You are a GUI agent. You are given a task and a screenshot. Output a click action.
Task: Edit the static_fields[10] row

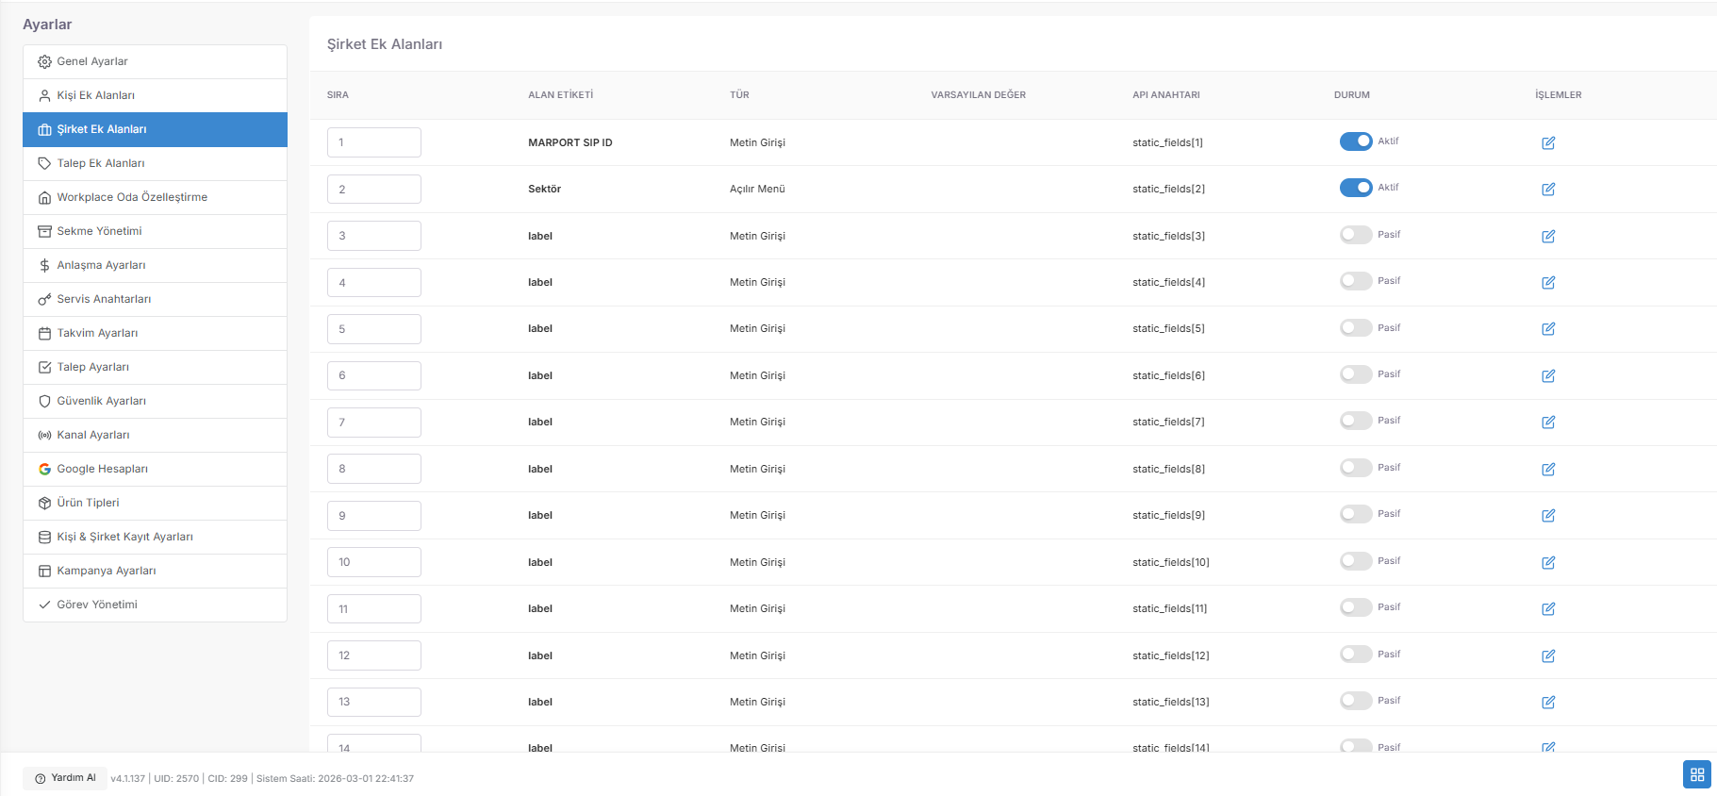1548,562
